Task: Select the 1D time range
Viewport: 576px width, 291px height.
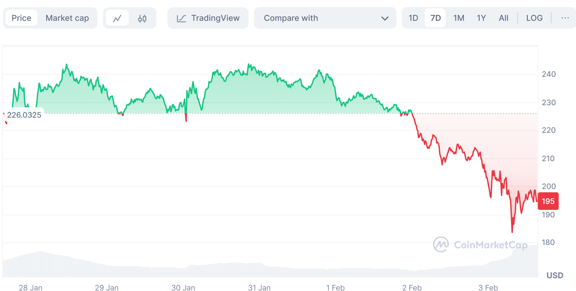Action: pos(413,18)
